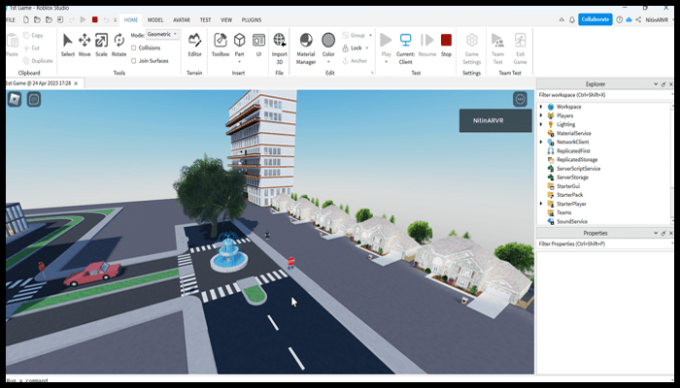This screenshot has width=680, height=388.
Task: Open the three-dot menu in viewport
Action: click(x=520, y=99)
